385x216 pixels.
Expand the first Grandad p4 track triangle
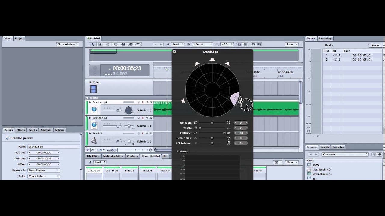coord(90,102)
